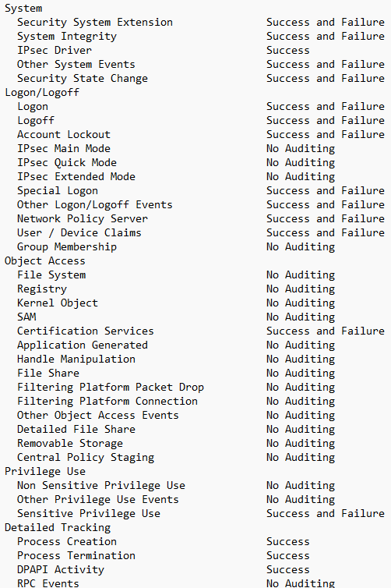Click the Removable Storage line

point(70,444)
